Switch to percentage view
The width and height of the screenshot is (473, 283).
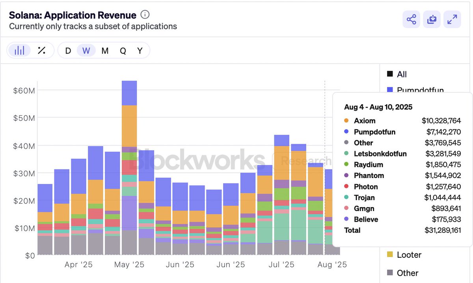[41, 50]
